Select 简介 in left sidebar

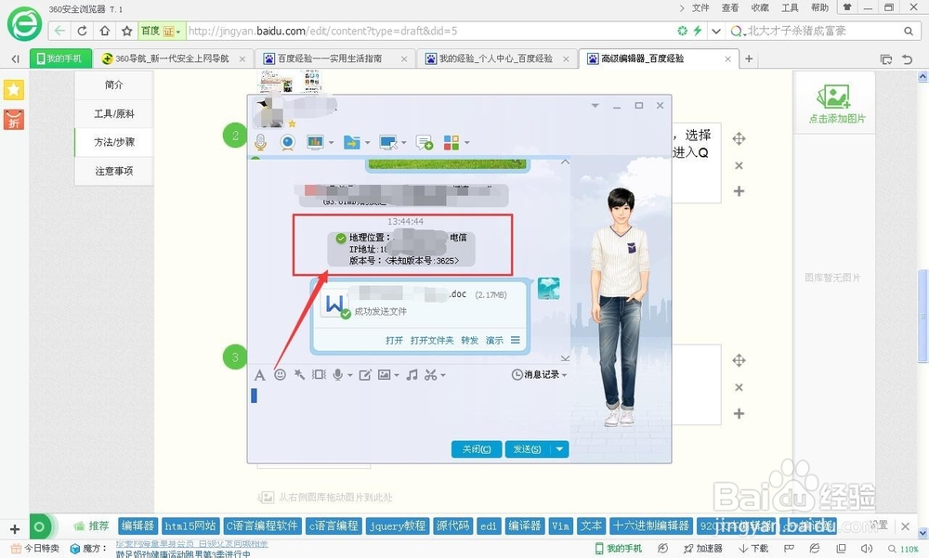point(113,84)
